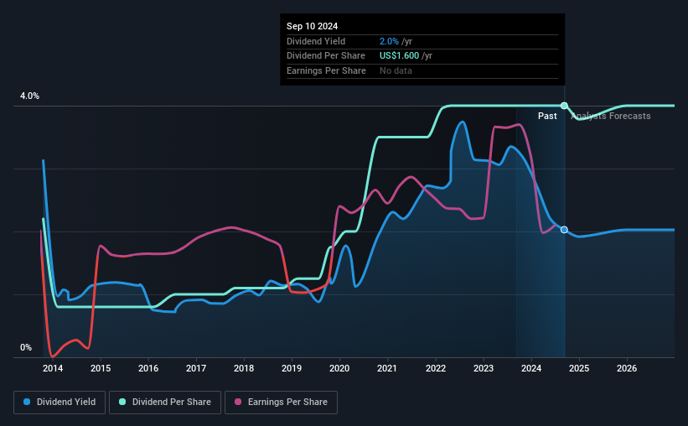Select the blue dividend yield data point marker
This screenshot has height=426, width=688.
coord(564,230)
